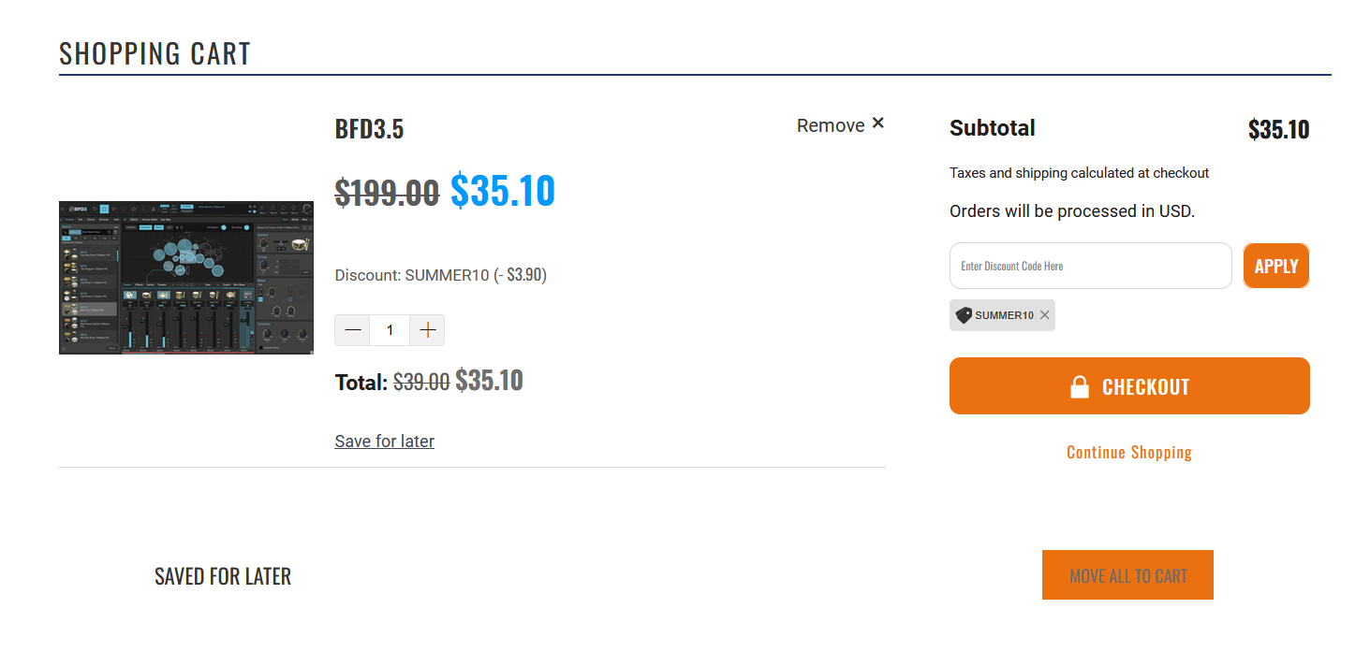Click the tag icon on SUMMER10 chip
1370x652 pixels.
(964, 315)
